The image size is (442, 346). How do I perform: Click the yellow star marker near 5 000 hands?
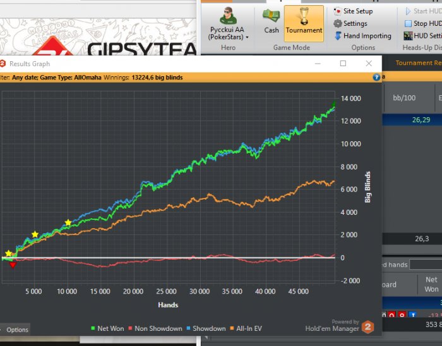click(35, 234)
